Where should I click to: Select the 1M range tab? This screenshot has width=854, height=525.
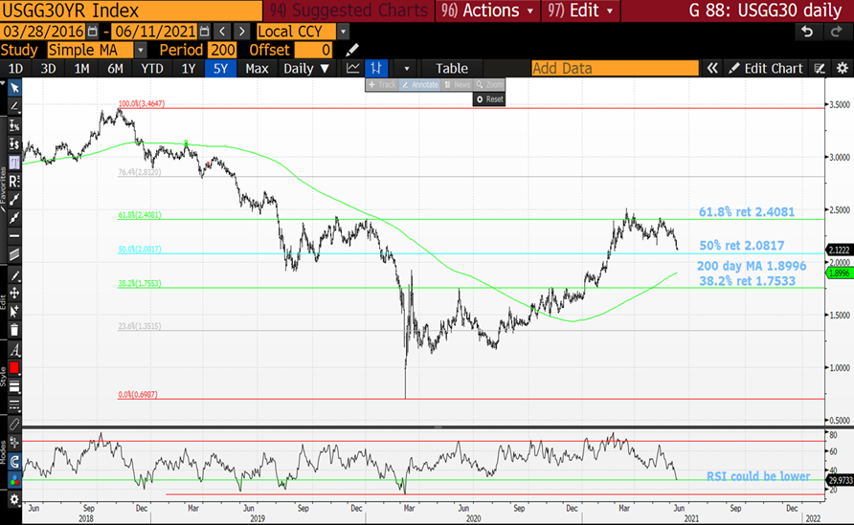coord(81,69)
